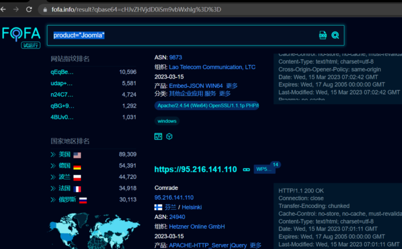Click the browser back arrow
402x249 pixels.
(x=3, y=9)
